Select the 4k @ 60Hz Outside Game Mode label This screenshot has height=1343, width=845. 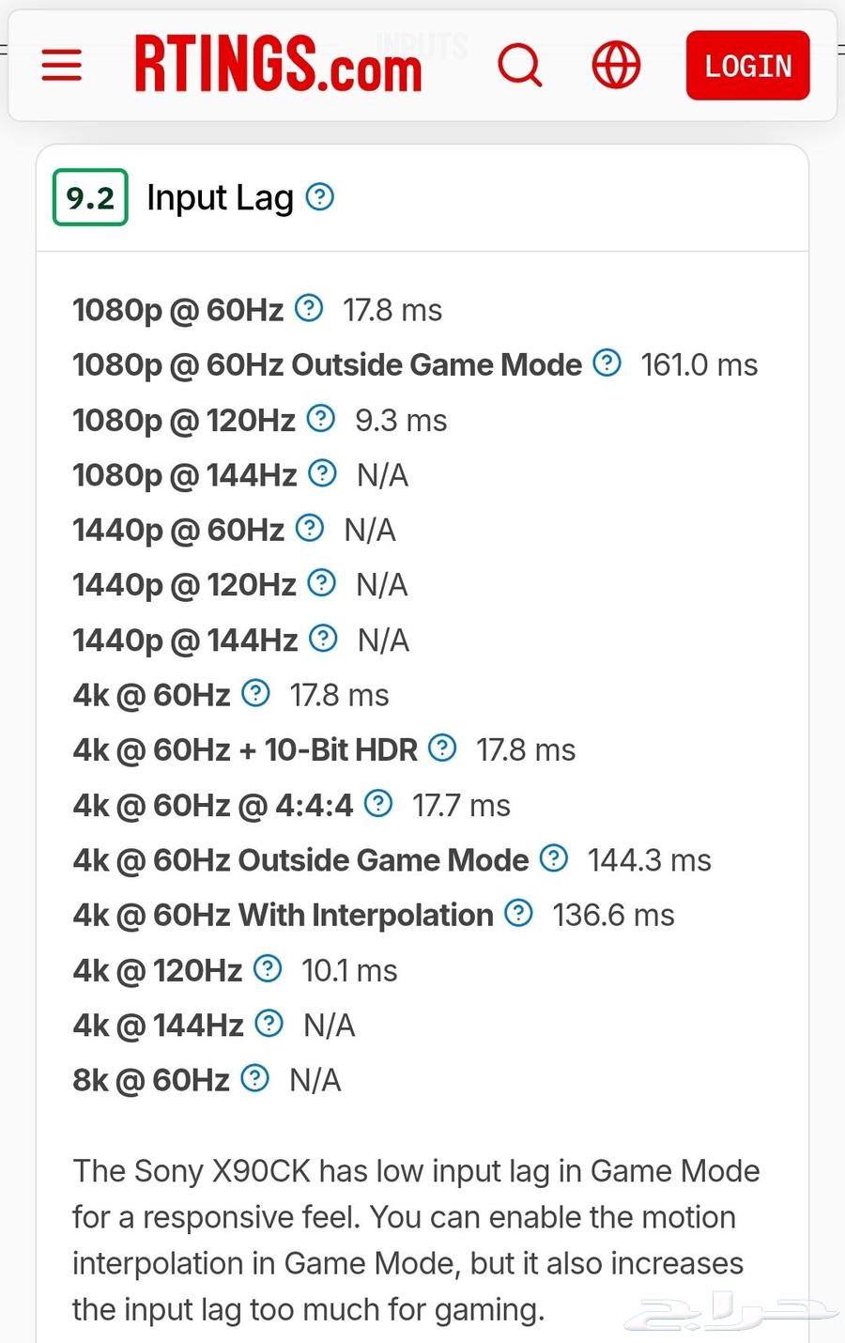pos(300,860)
